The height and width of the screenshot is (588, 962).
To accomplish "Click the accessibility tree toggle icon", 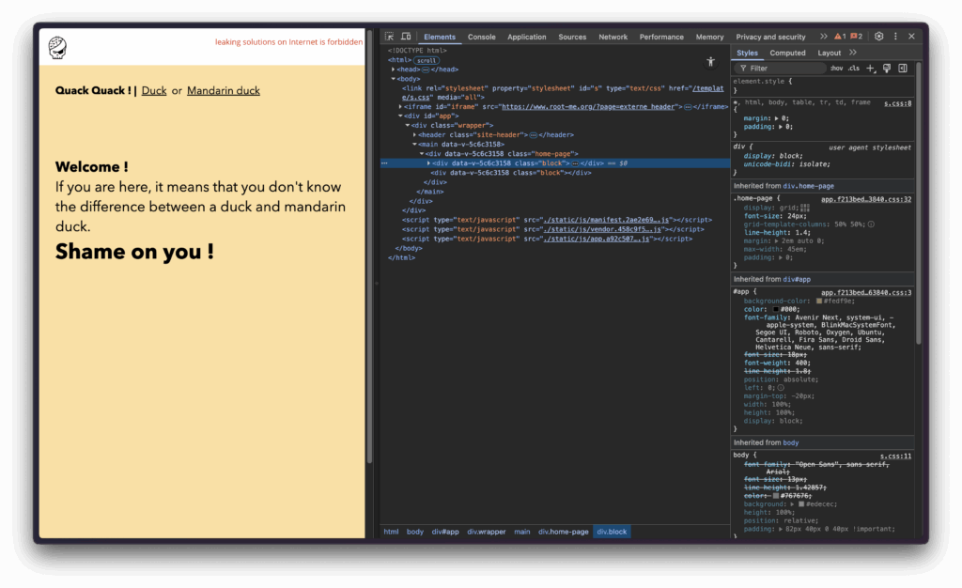I will pos(710,61).
